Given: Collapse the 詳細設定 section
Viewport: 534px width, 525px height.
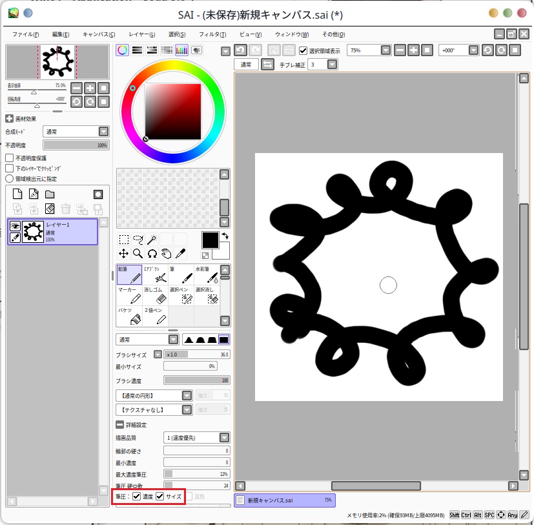Looking at the screenshot, I should pos(119,424).
